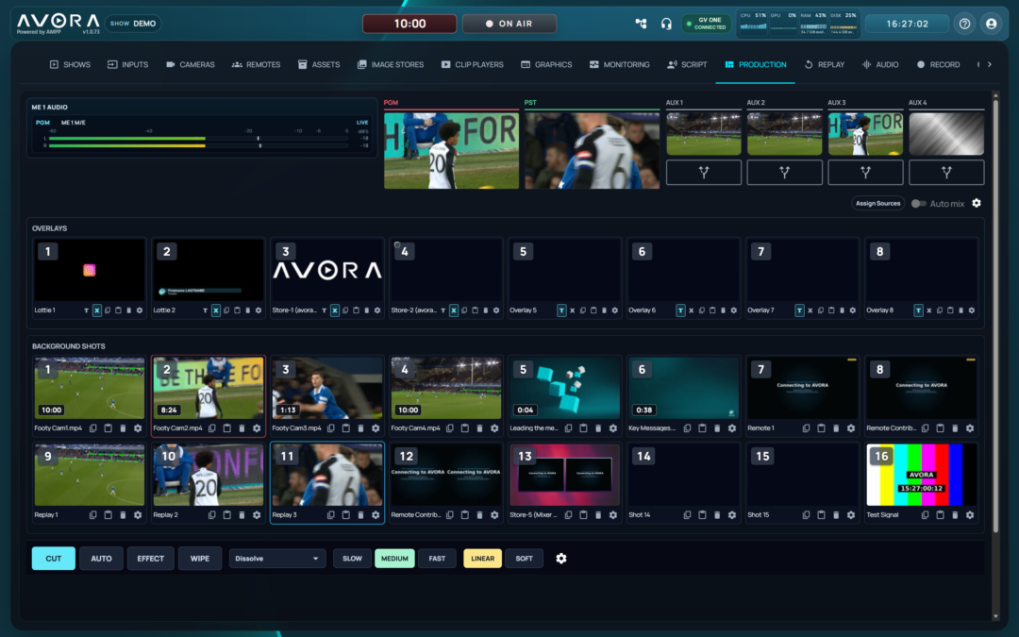Click the route icon under AUX 1
This screenshot has width=1019, height=637.
coord(704,173)
